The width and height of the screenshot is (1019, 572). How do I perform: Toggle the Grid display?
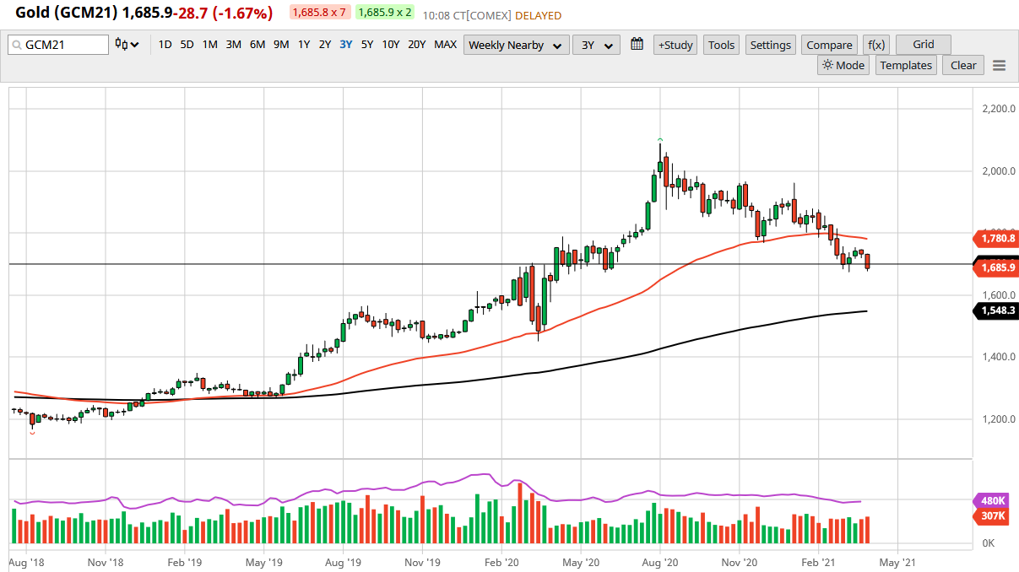coord(923,45)
